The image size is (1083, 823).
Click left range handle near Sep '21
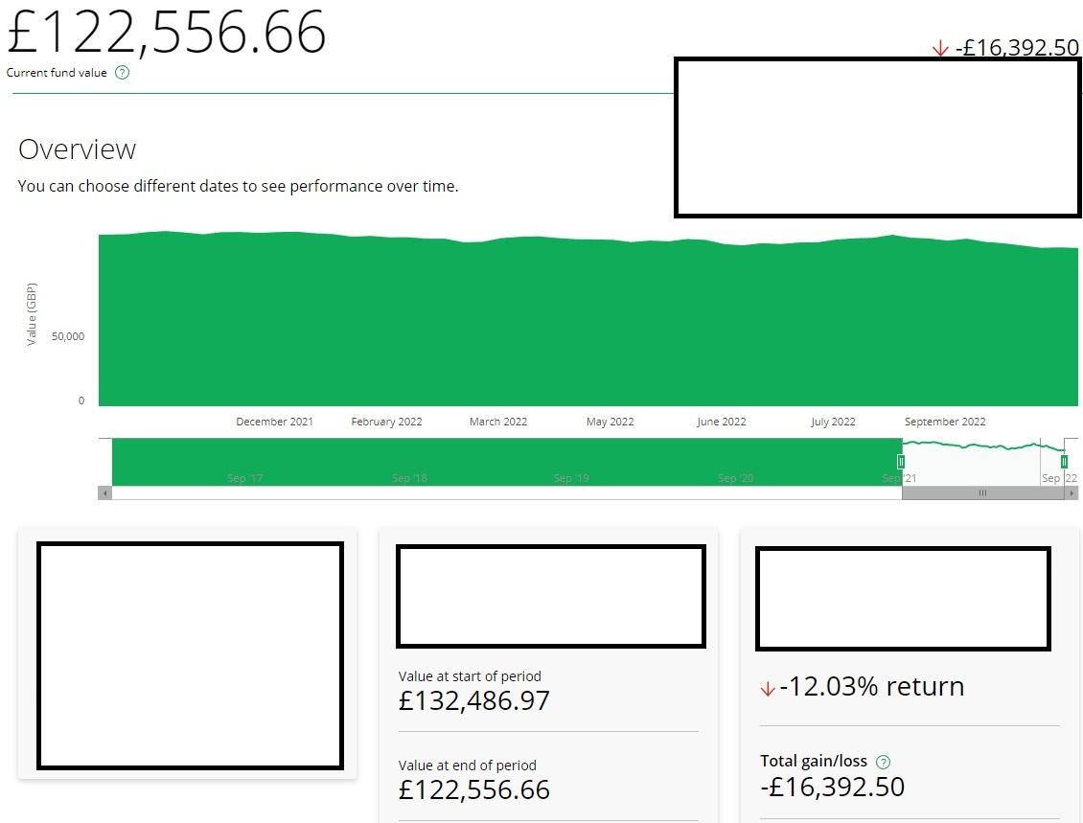point(901,462)
